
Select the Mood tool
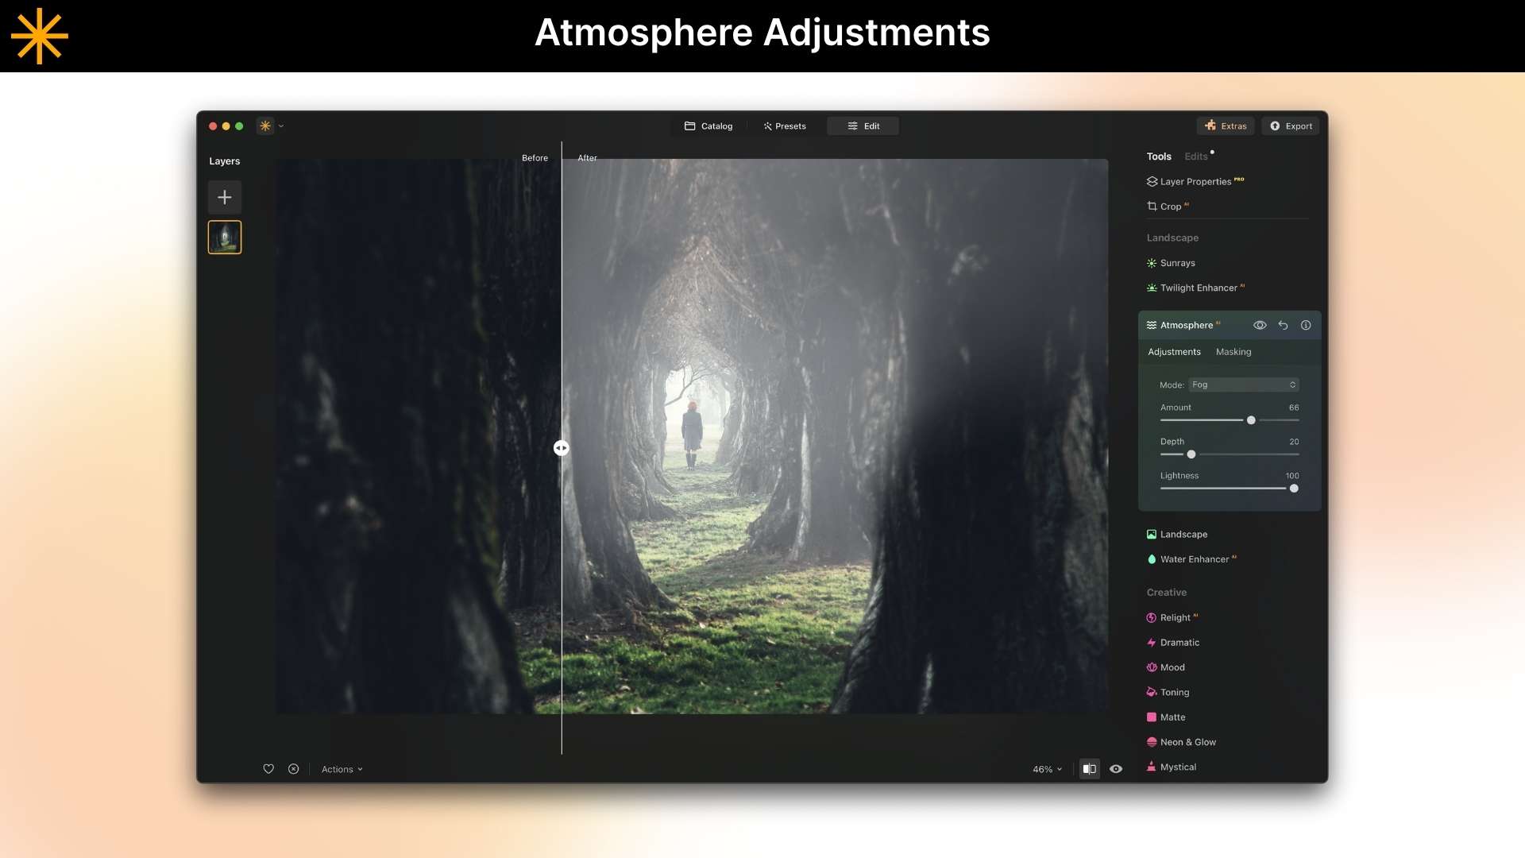1172,667
